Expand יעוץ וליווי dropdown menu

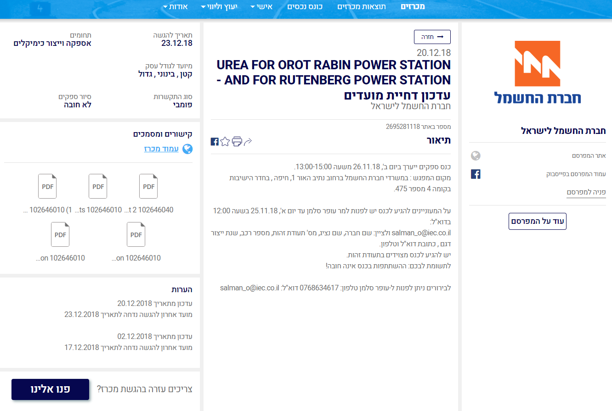coord(219,6)
